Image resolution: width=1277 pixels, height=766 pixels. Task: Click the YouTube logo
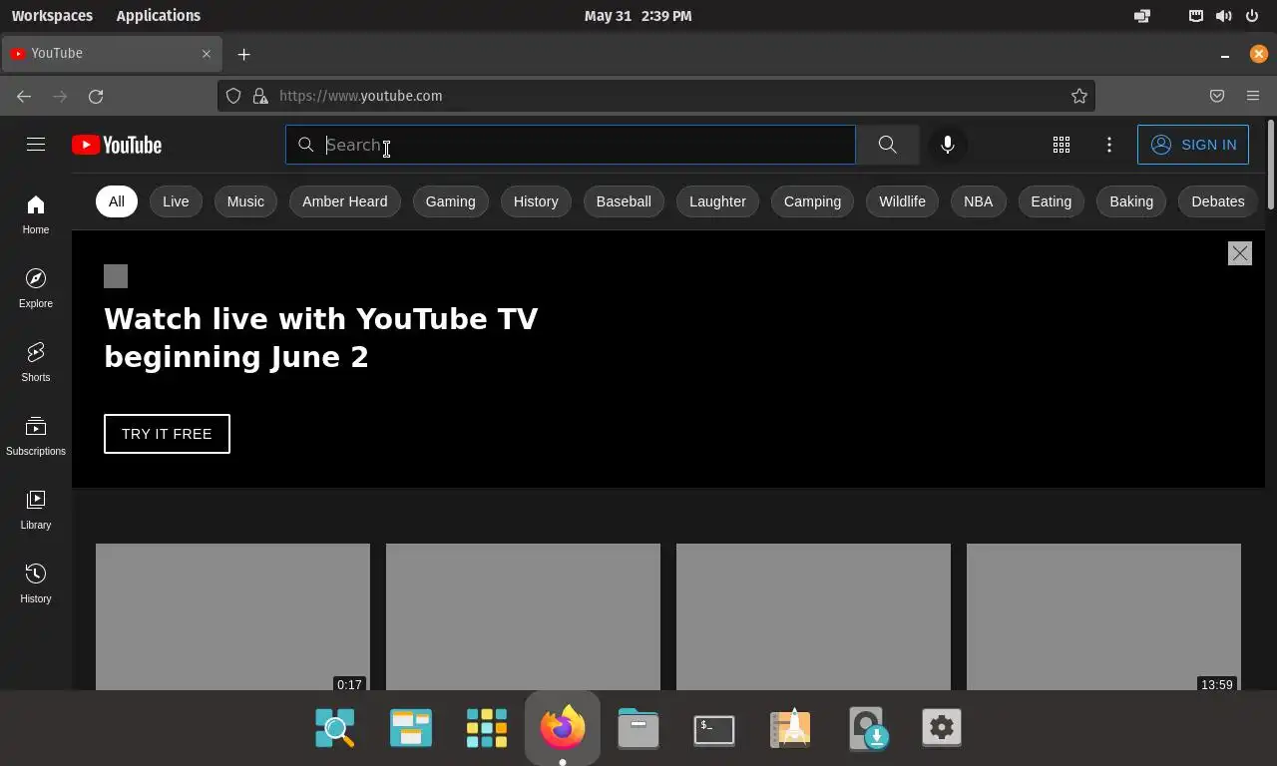click(x=117, y=146)
